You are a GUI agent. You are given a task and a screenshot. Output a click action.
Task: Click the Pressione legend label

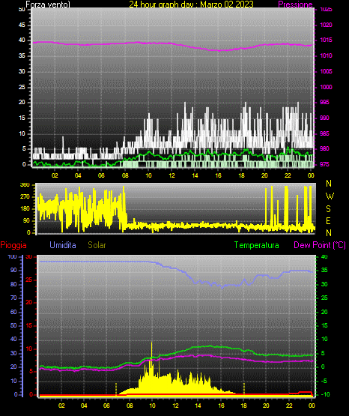(x=295, y=4)
